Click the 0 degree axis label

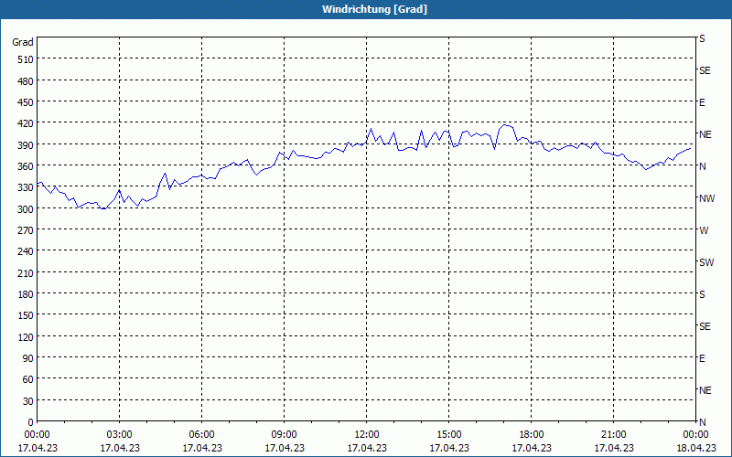[x=31, y=422]
